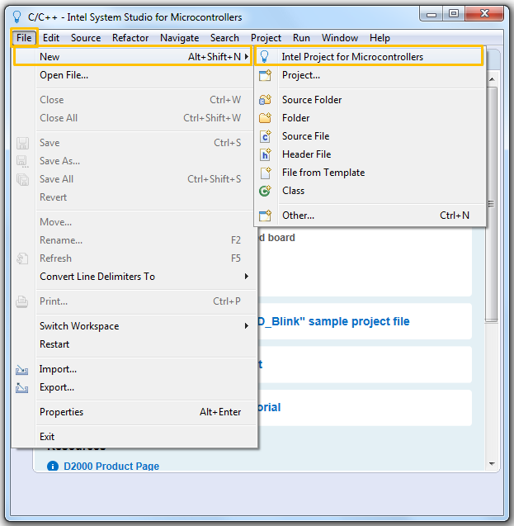This screenshot has width=514, height=526.
Task: Select Export... in File menu
Action: [x=134, y=387]
